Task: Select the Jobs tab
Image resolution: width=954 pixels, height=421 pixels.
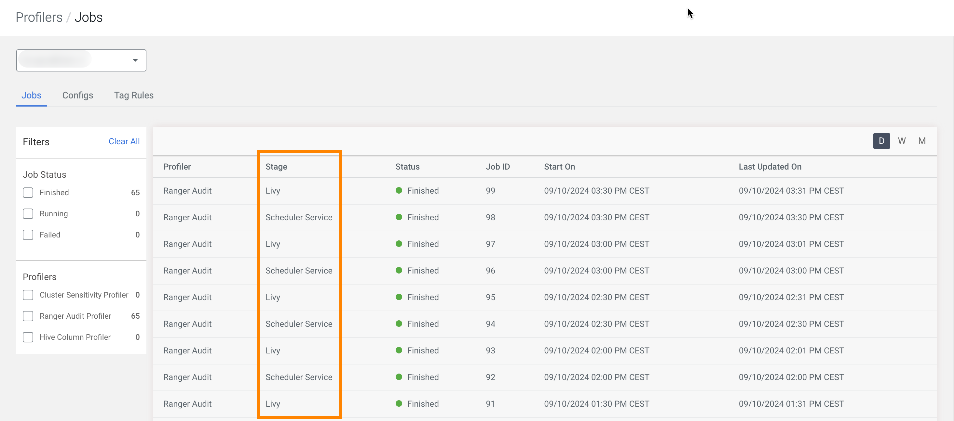Action: point(31,96)
